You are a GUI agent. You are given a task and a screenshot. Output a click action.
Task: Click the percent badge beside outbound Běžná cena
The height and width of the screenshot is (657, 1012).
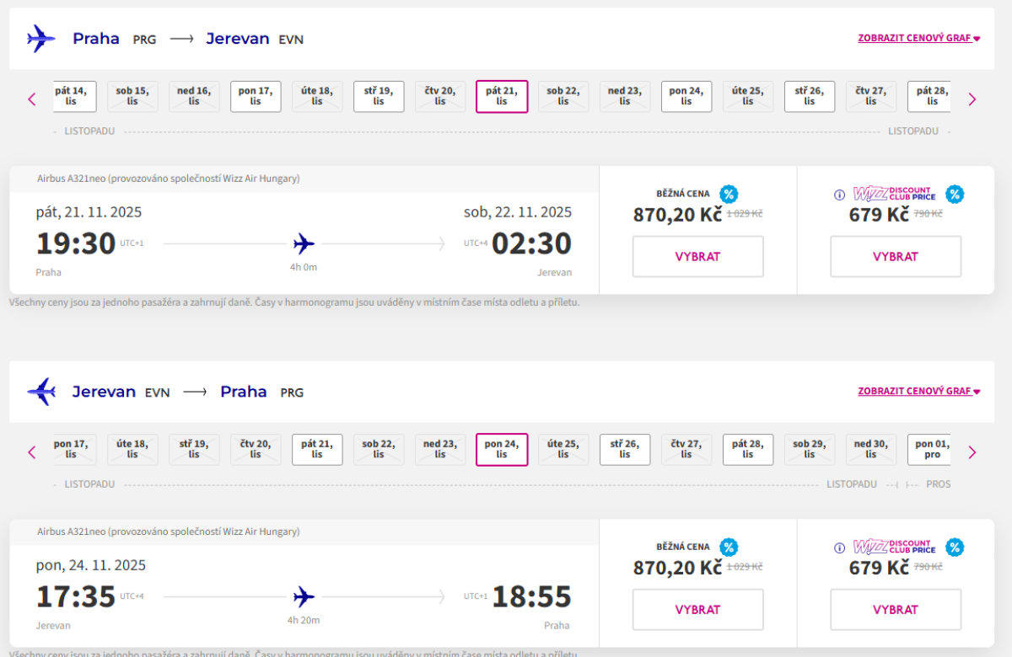coord(729,195)
